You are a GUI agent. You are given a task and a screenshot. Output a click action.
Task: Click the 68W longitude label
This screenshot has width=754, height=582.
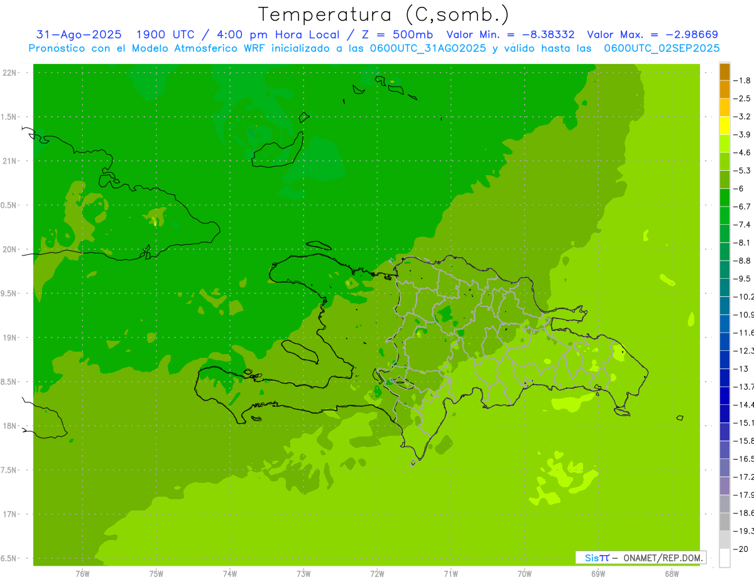[671, 573]
